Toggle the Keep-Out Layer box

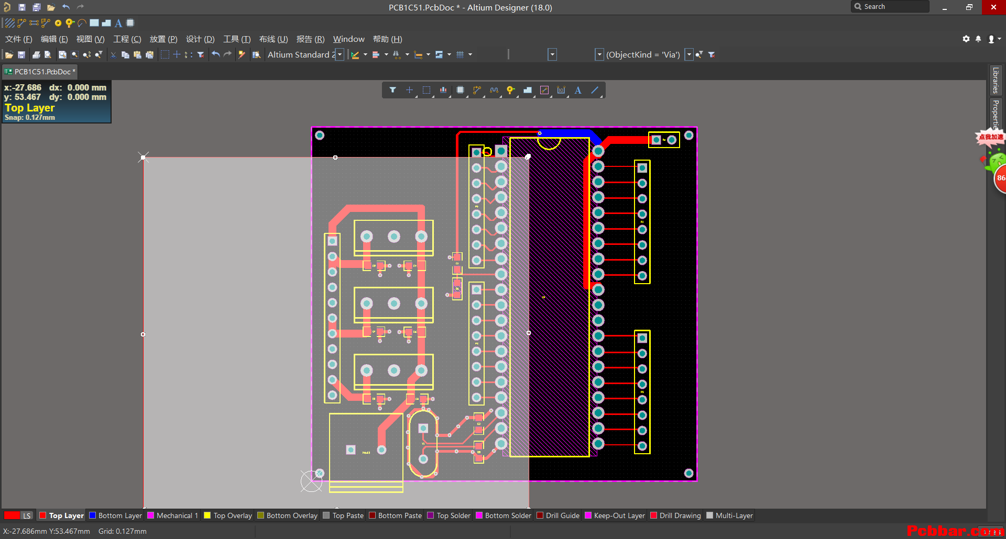pyautogui.click(x=588, y=515)
